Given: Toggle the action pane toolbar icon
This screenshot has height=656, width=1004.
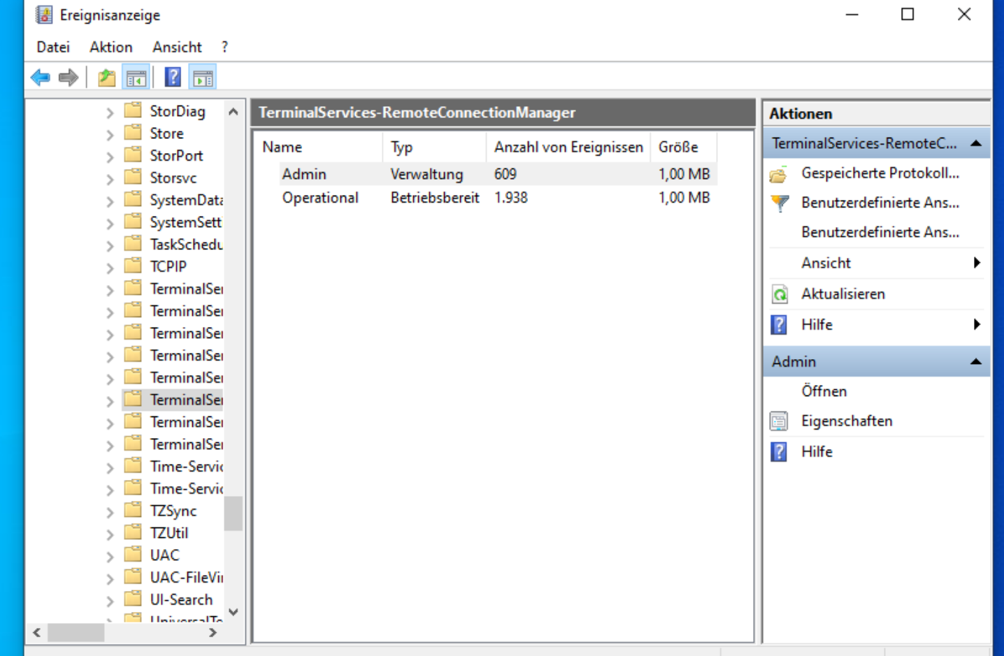Looking at the screenshot, I should pos(203,78).
